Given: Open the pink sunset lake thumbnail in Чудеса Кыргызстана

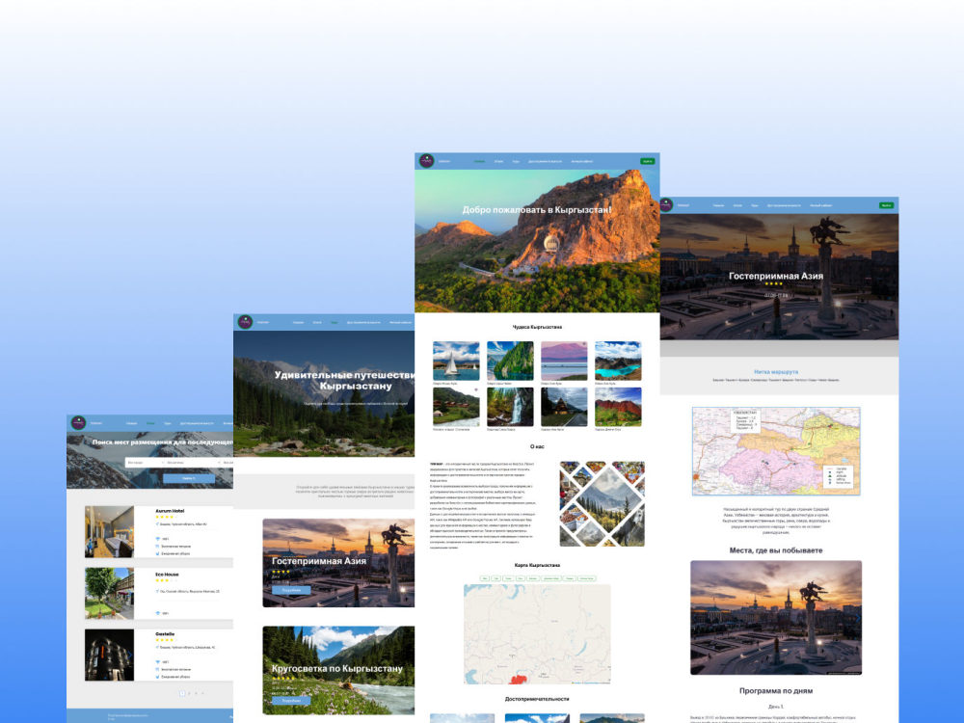Looking at the screenshot, I should coord(564,361).
